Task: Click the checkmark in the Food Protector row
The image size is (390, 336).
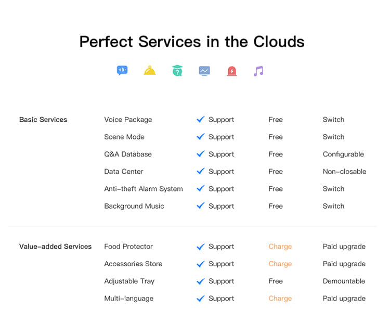Action: pyautogui.click(x=201, y=247)
